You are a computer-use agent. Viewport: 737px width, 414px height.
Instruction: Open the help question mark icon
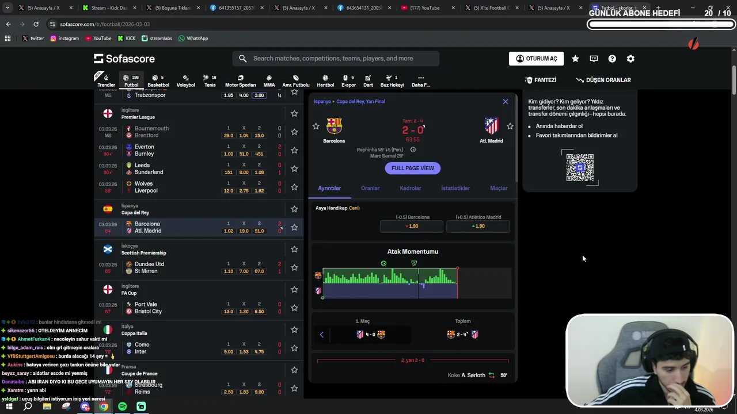(612, 59)
